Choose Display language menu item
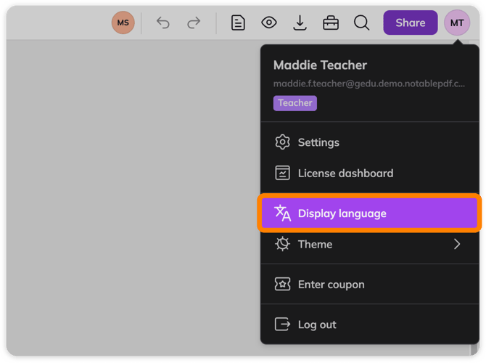Screen dimensions: 486x363 coord(369,213)
